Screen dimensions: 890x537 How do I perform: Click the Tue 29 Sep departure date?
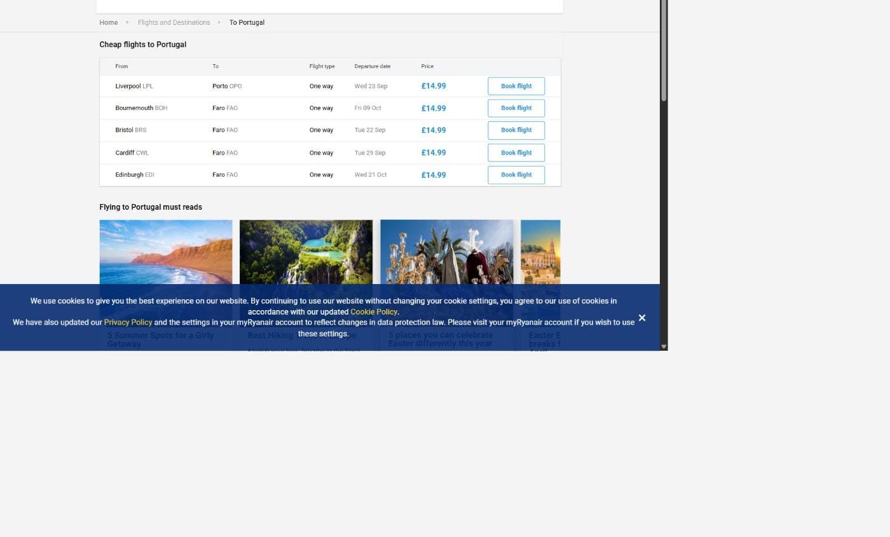click(370, 153)
